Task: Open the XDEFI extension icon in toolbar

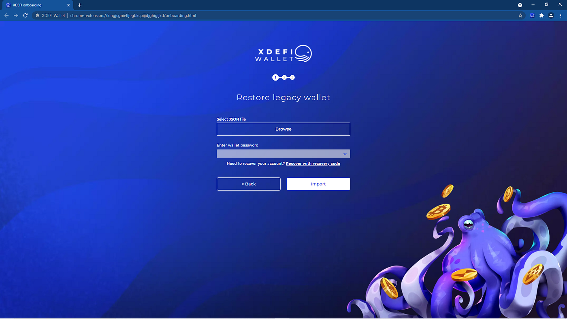Action: click(x=532, y=15)
